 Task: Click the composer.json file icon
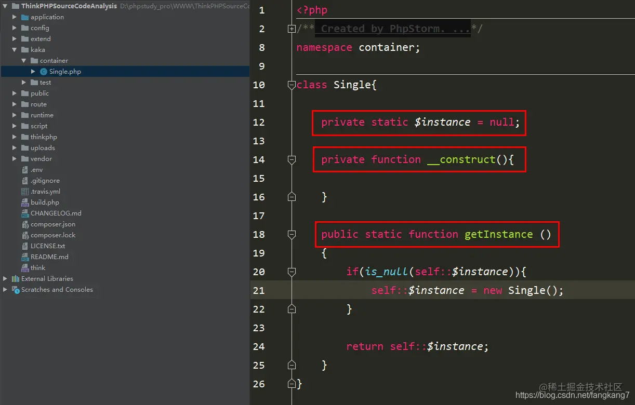25,224
